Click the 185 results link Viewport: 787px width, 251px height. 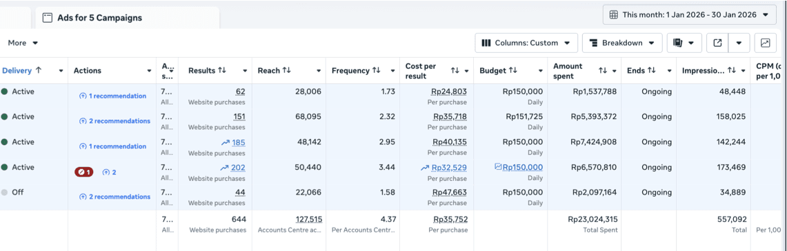(239, 142)
